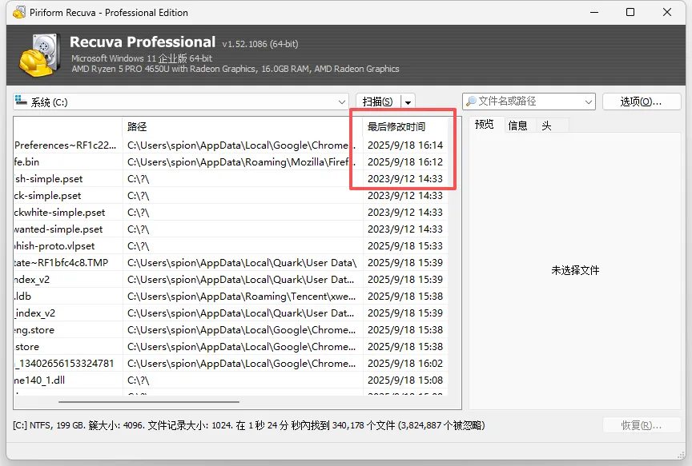The width and height of the screenshot is (692, 466).
Task: Click the 恢复(R)... recover button
Action: pos(642,425)
